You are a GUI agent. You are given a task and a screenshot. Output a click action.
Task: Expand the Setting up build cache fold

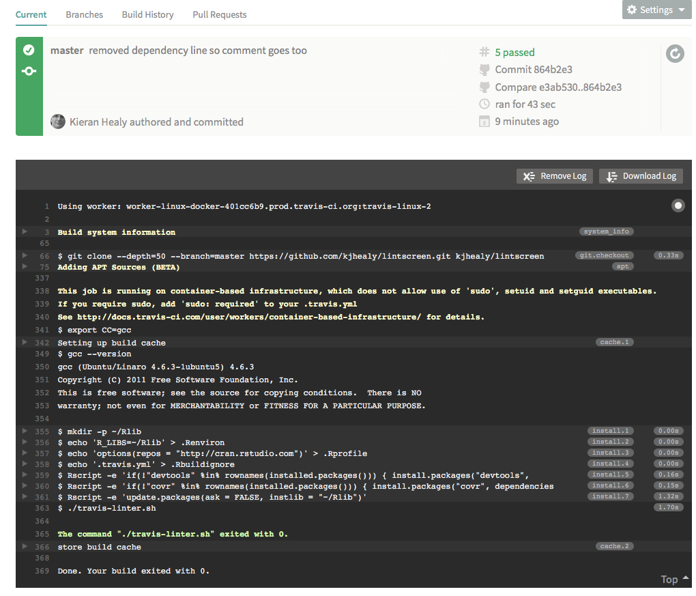click(x=25, y=342)
